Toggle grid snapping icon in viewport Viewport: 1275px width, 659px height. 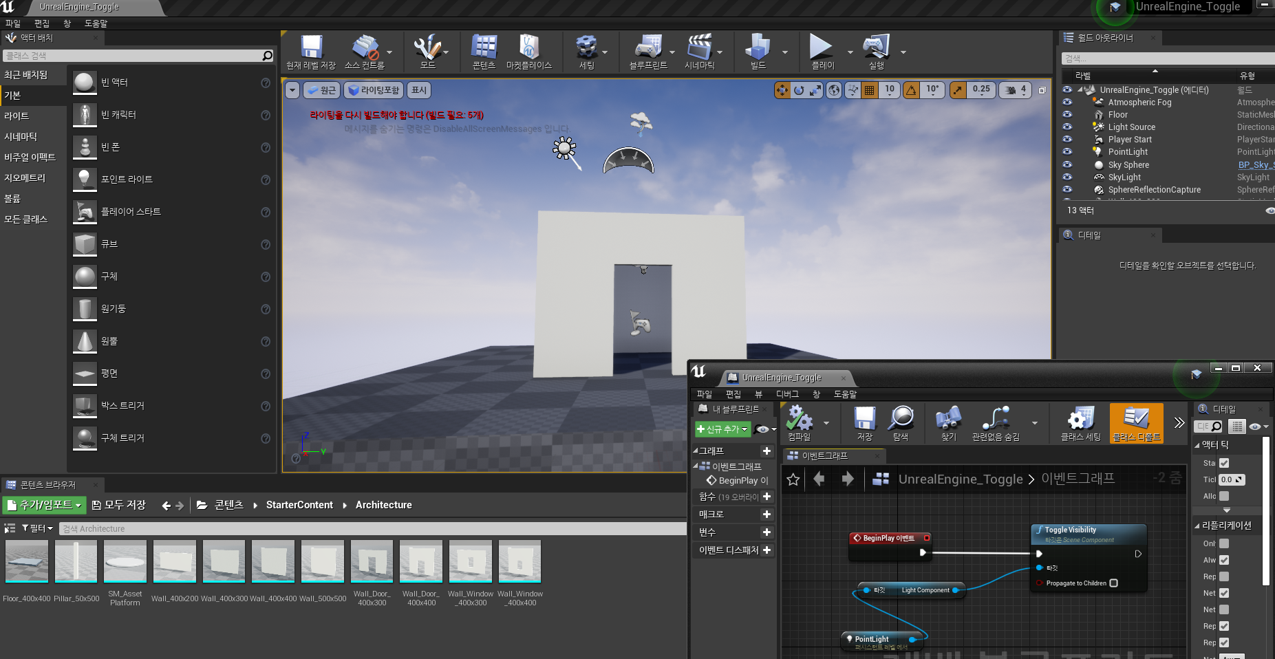[870, 90]
